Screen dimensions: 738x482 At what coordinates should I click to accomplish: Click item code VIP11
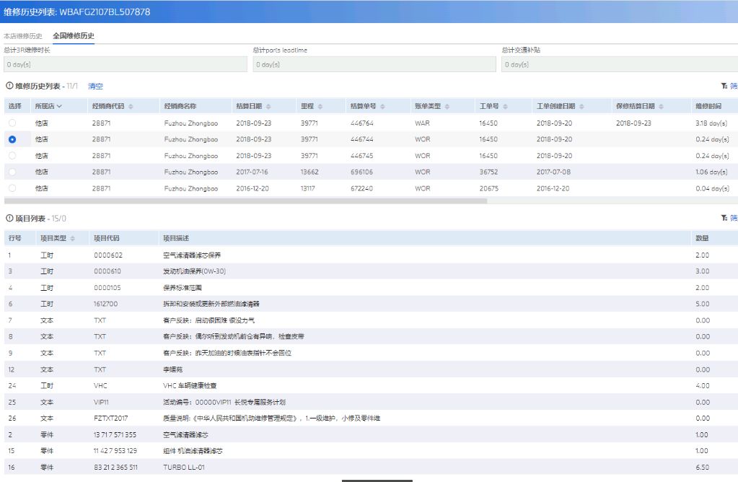[x=101, y=402]
